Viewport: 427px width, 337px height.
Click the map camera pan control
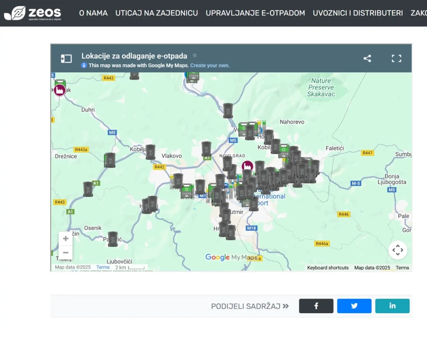398,250
